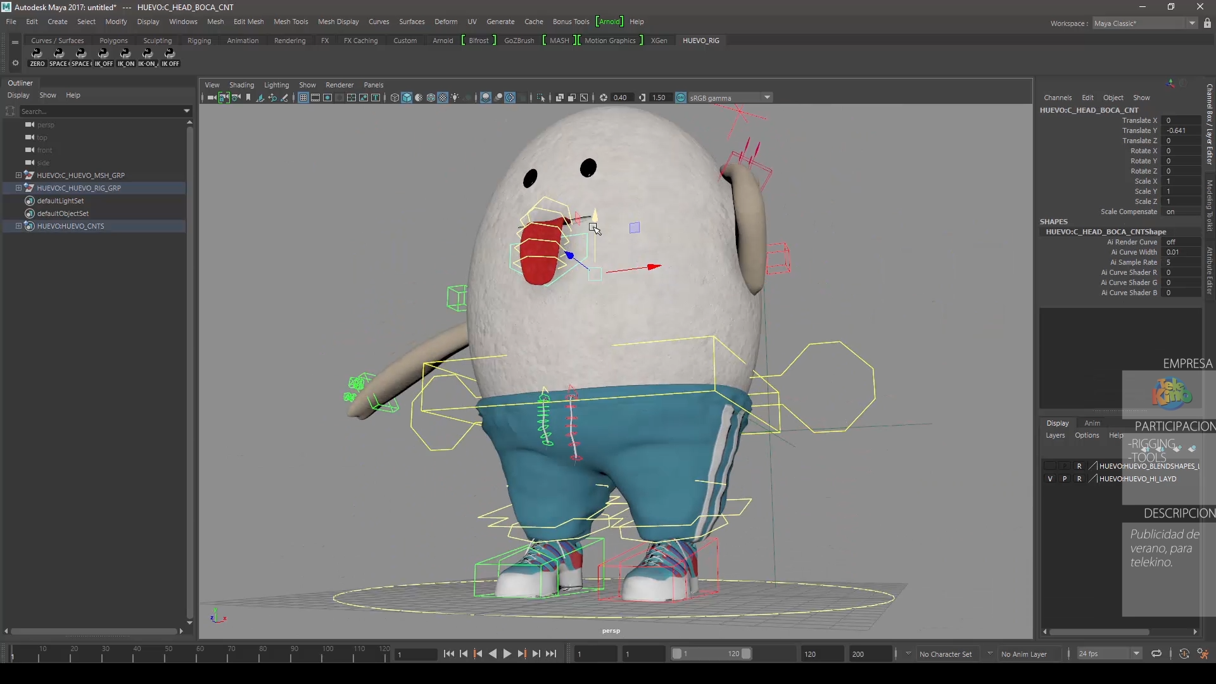Expand HUEVO:C_HUEVO_MSH_GRP in the Outliner

pos(18,175)
